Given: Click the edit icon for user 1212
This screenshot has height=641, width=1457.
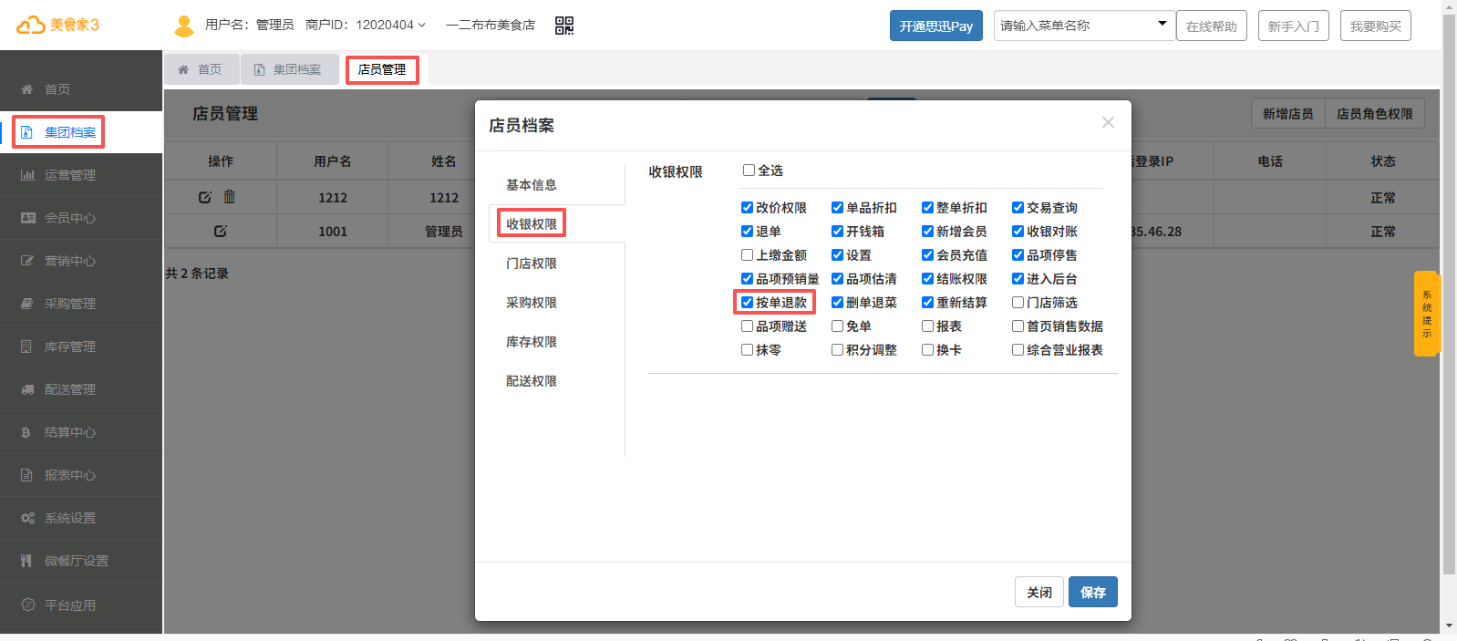Looking at the screenshot, I should point(205,197).
